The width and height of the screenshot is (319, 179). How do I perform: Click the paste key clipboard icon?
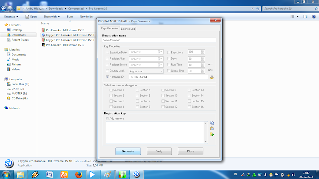tap(212, 128)
